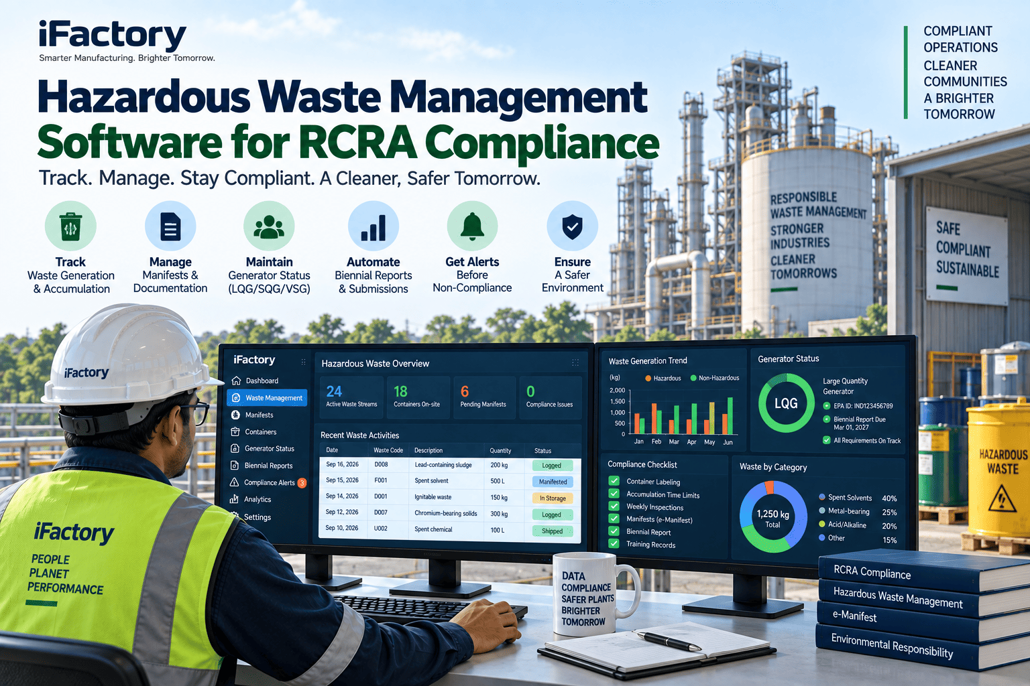Click the 18 Containers On-site card

click(418, 397)
